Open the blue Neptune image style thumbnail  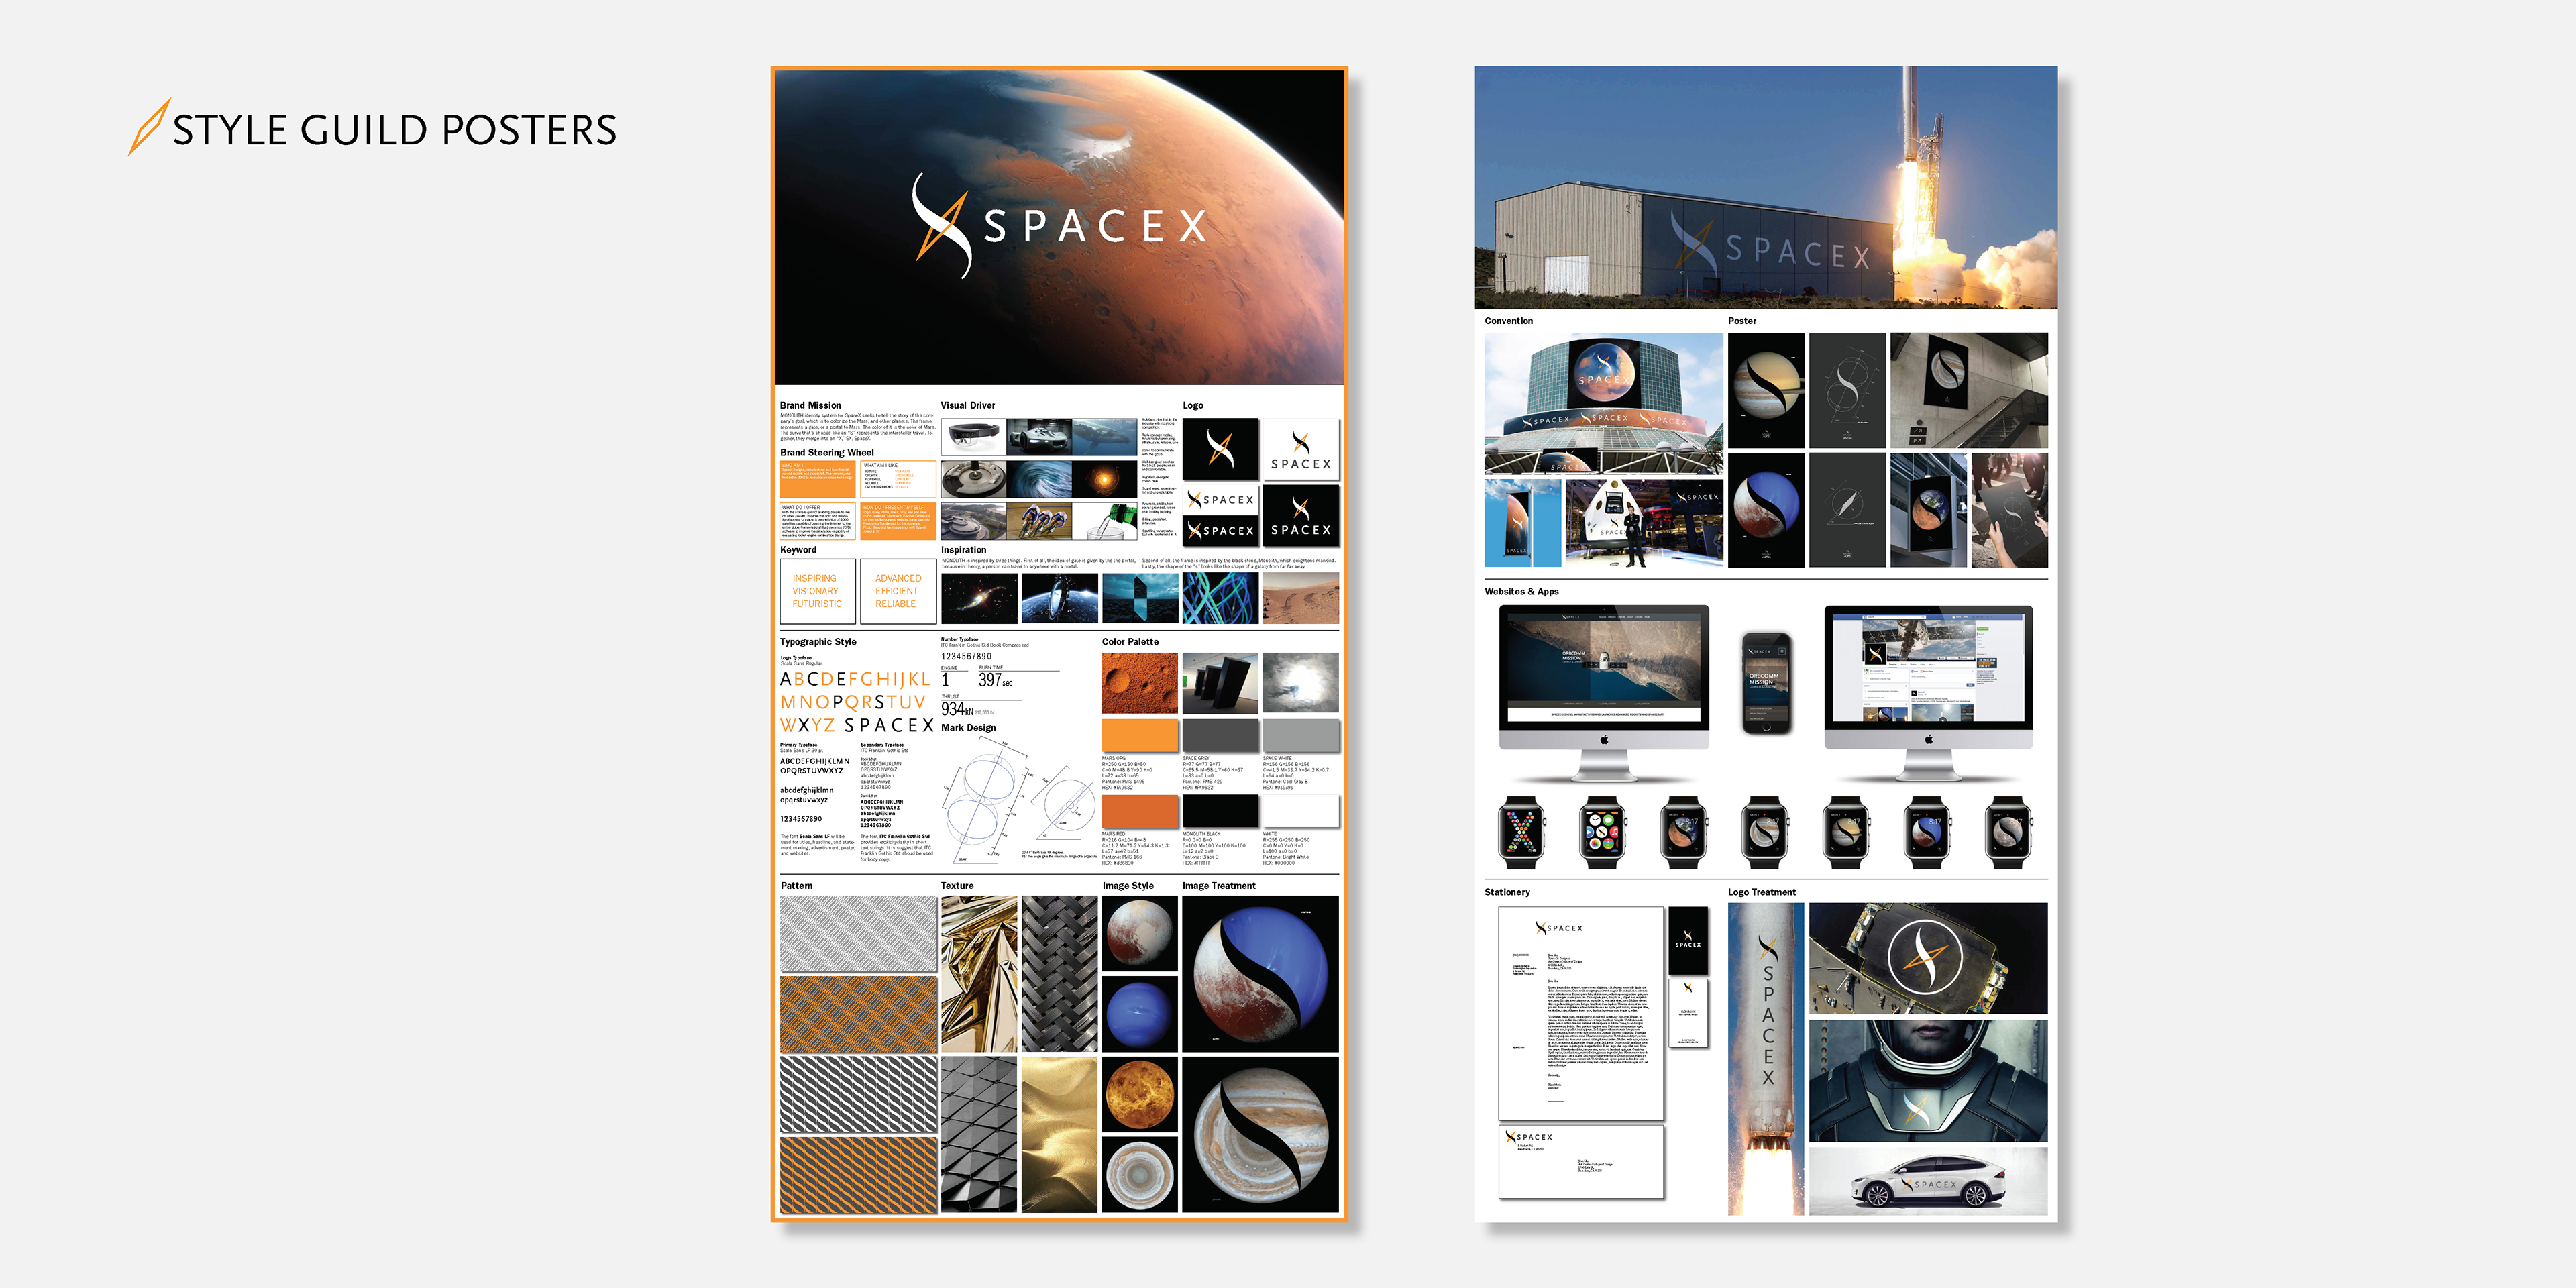click(x=1140, y=1014)
